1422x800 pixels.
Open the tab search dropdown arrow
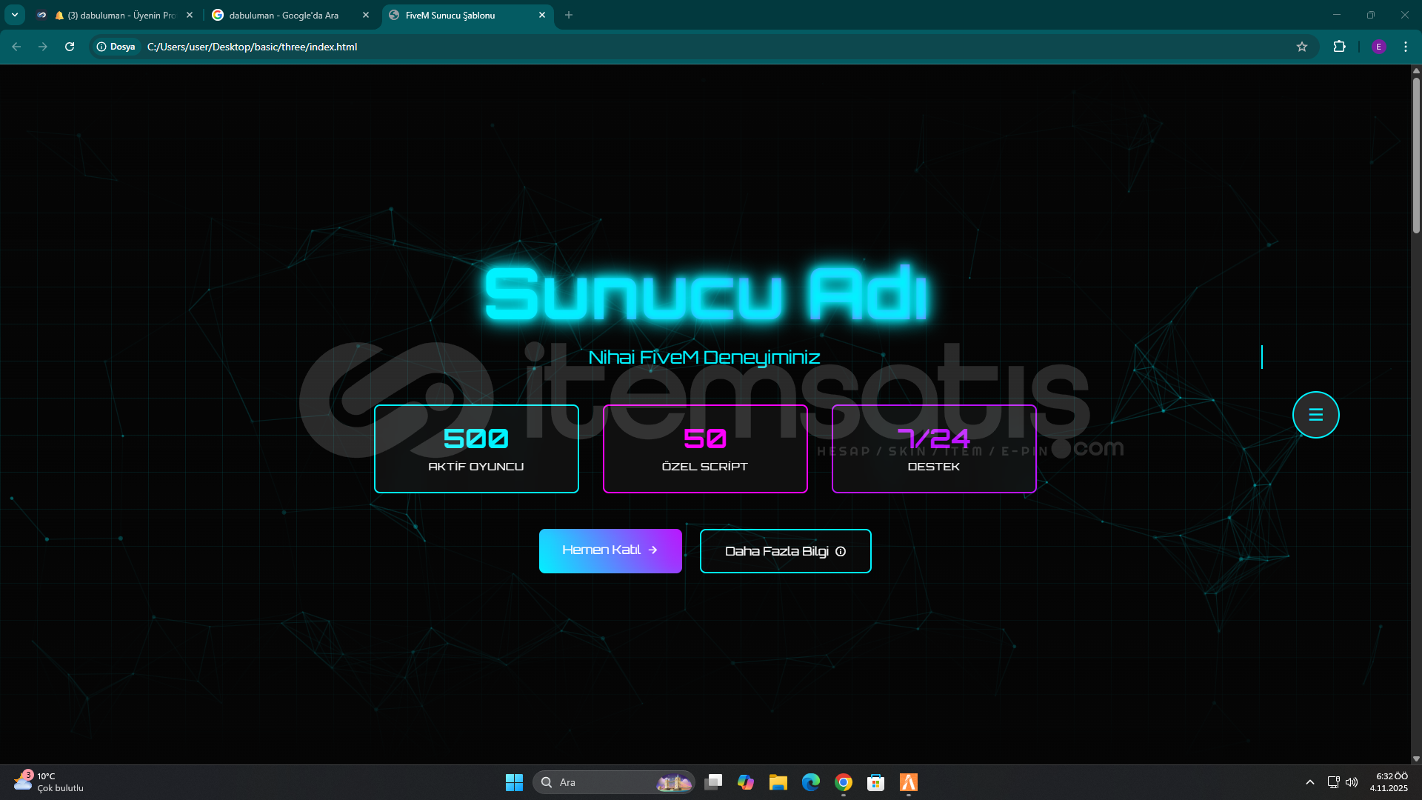pos(15,15)
